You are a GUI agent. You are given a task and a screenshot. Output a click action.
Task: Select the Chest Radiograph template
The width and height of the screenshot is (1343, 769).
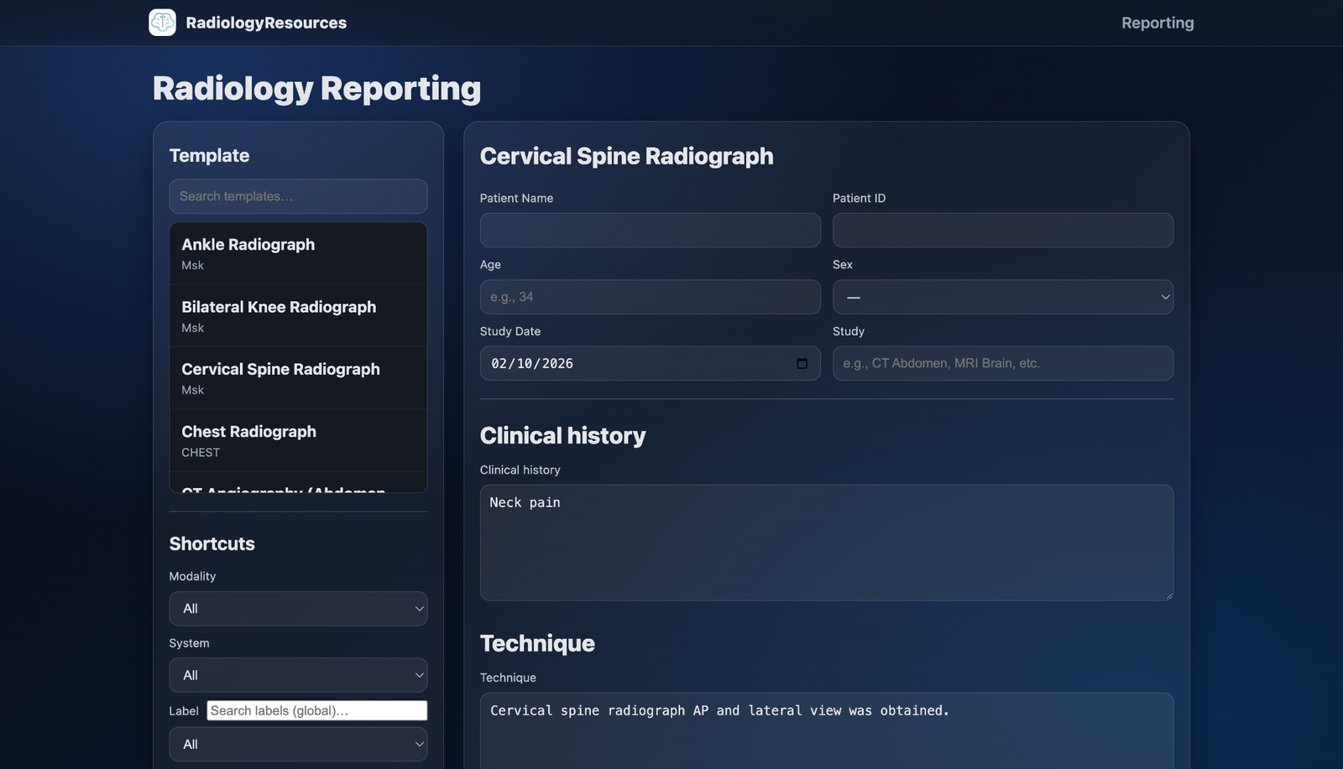298,440
